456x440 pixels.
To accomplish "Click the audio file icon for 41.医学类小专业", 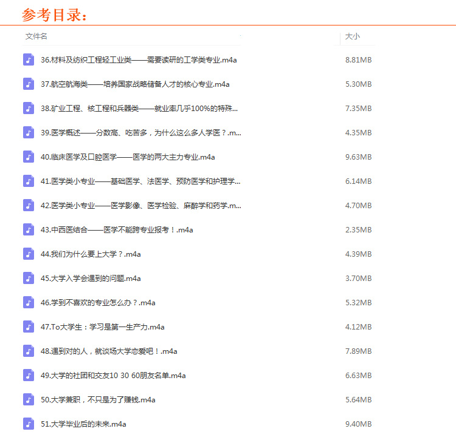I will [x=29, y=181].
